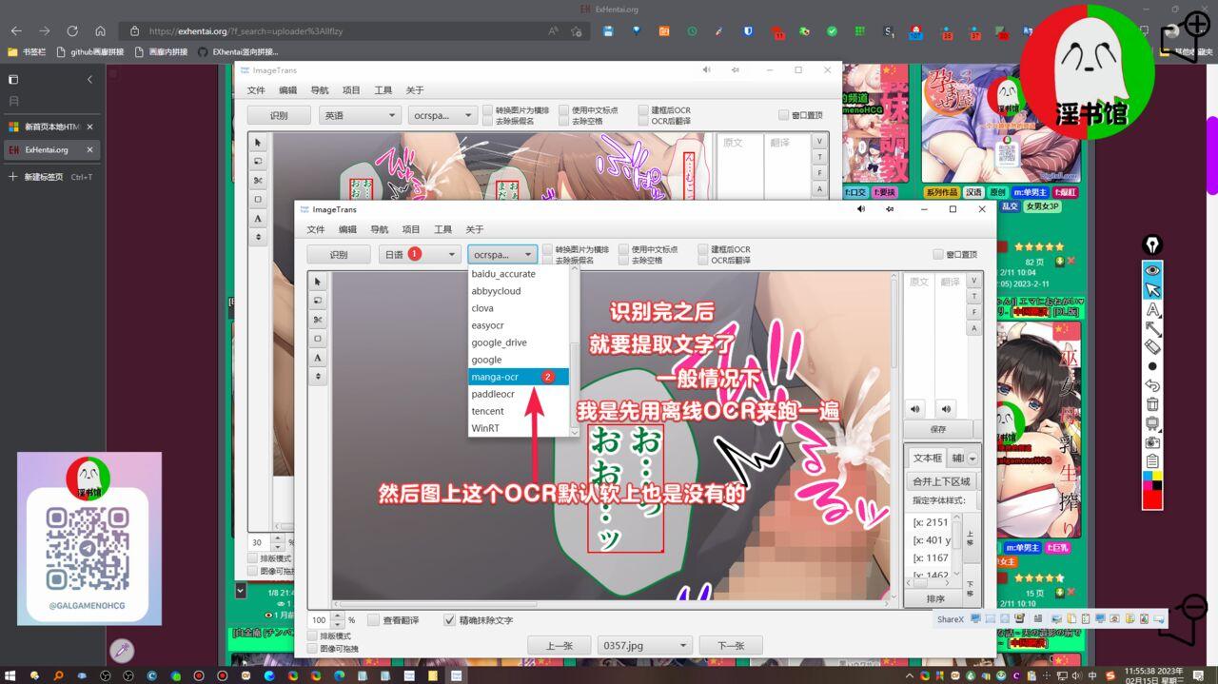Screen dimensions: 1218x684
Task: Enable the 查看翻译 checkbox
Action: pos(374,620)
